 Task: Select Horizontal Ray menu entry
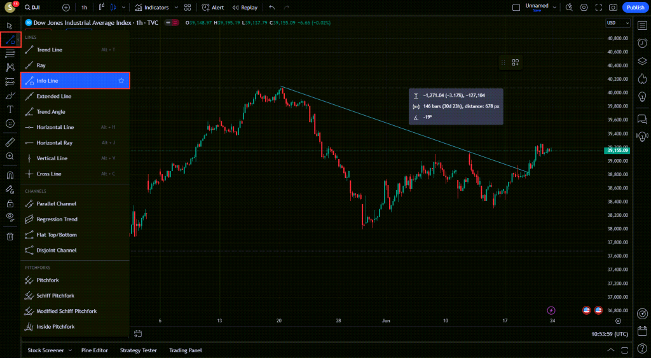pyautogui.click(x=75, y=143)
